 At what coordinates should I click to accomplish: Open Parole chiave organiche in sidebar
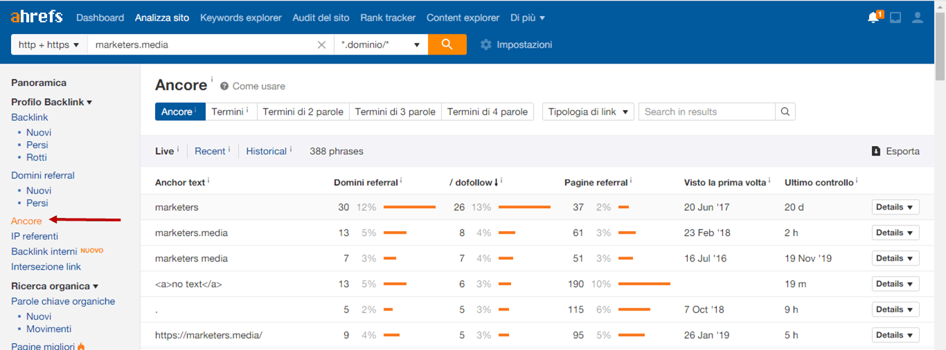(63, 302)
